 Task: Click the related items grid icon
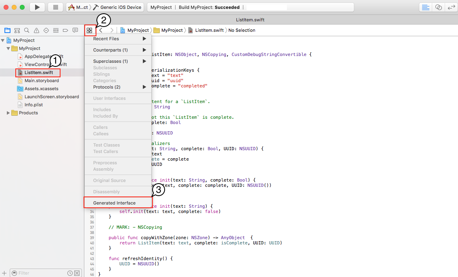coord(90,30)
